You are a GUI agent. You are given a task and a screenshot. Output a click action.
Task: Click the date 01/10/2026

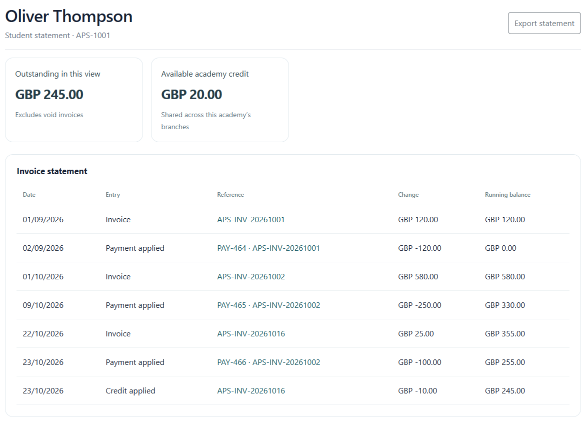pyautogui.click(x=43, y=276)
